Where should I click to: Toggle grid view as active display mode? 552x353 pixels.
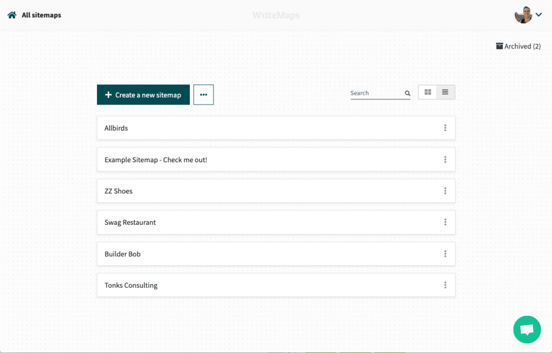(427, 92)
